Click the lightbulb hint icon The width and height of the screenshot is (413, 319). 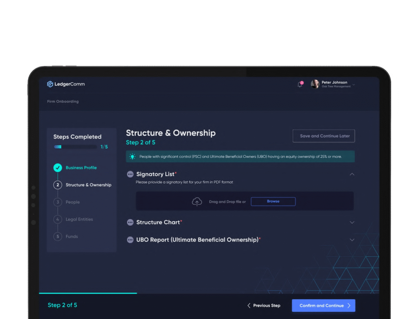tap(132, 156)
